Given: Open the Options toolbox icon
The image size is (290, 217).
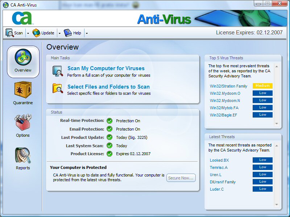Looking at the screenshot, I should coord(23,122).
